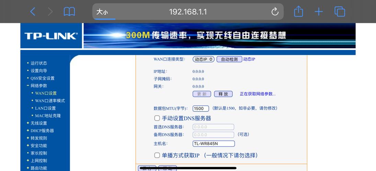Select WAN口设置 submenu item
The image size is (376, 171).
point(46,93)
